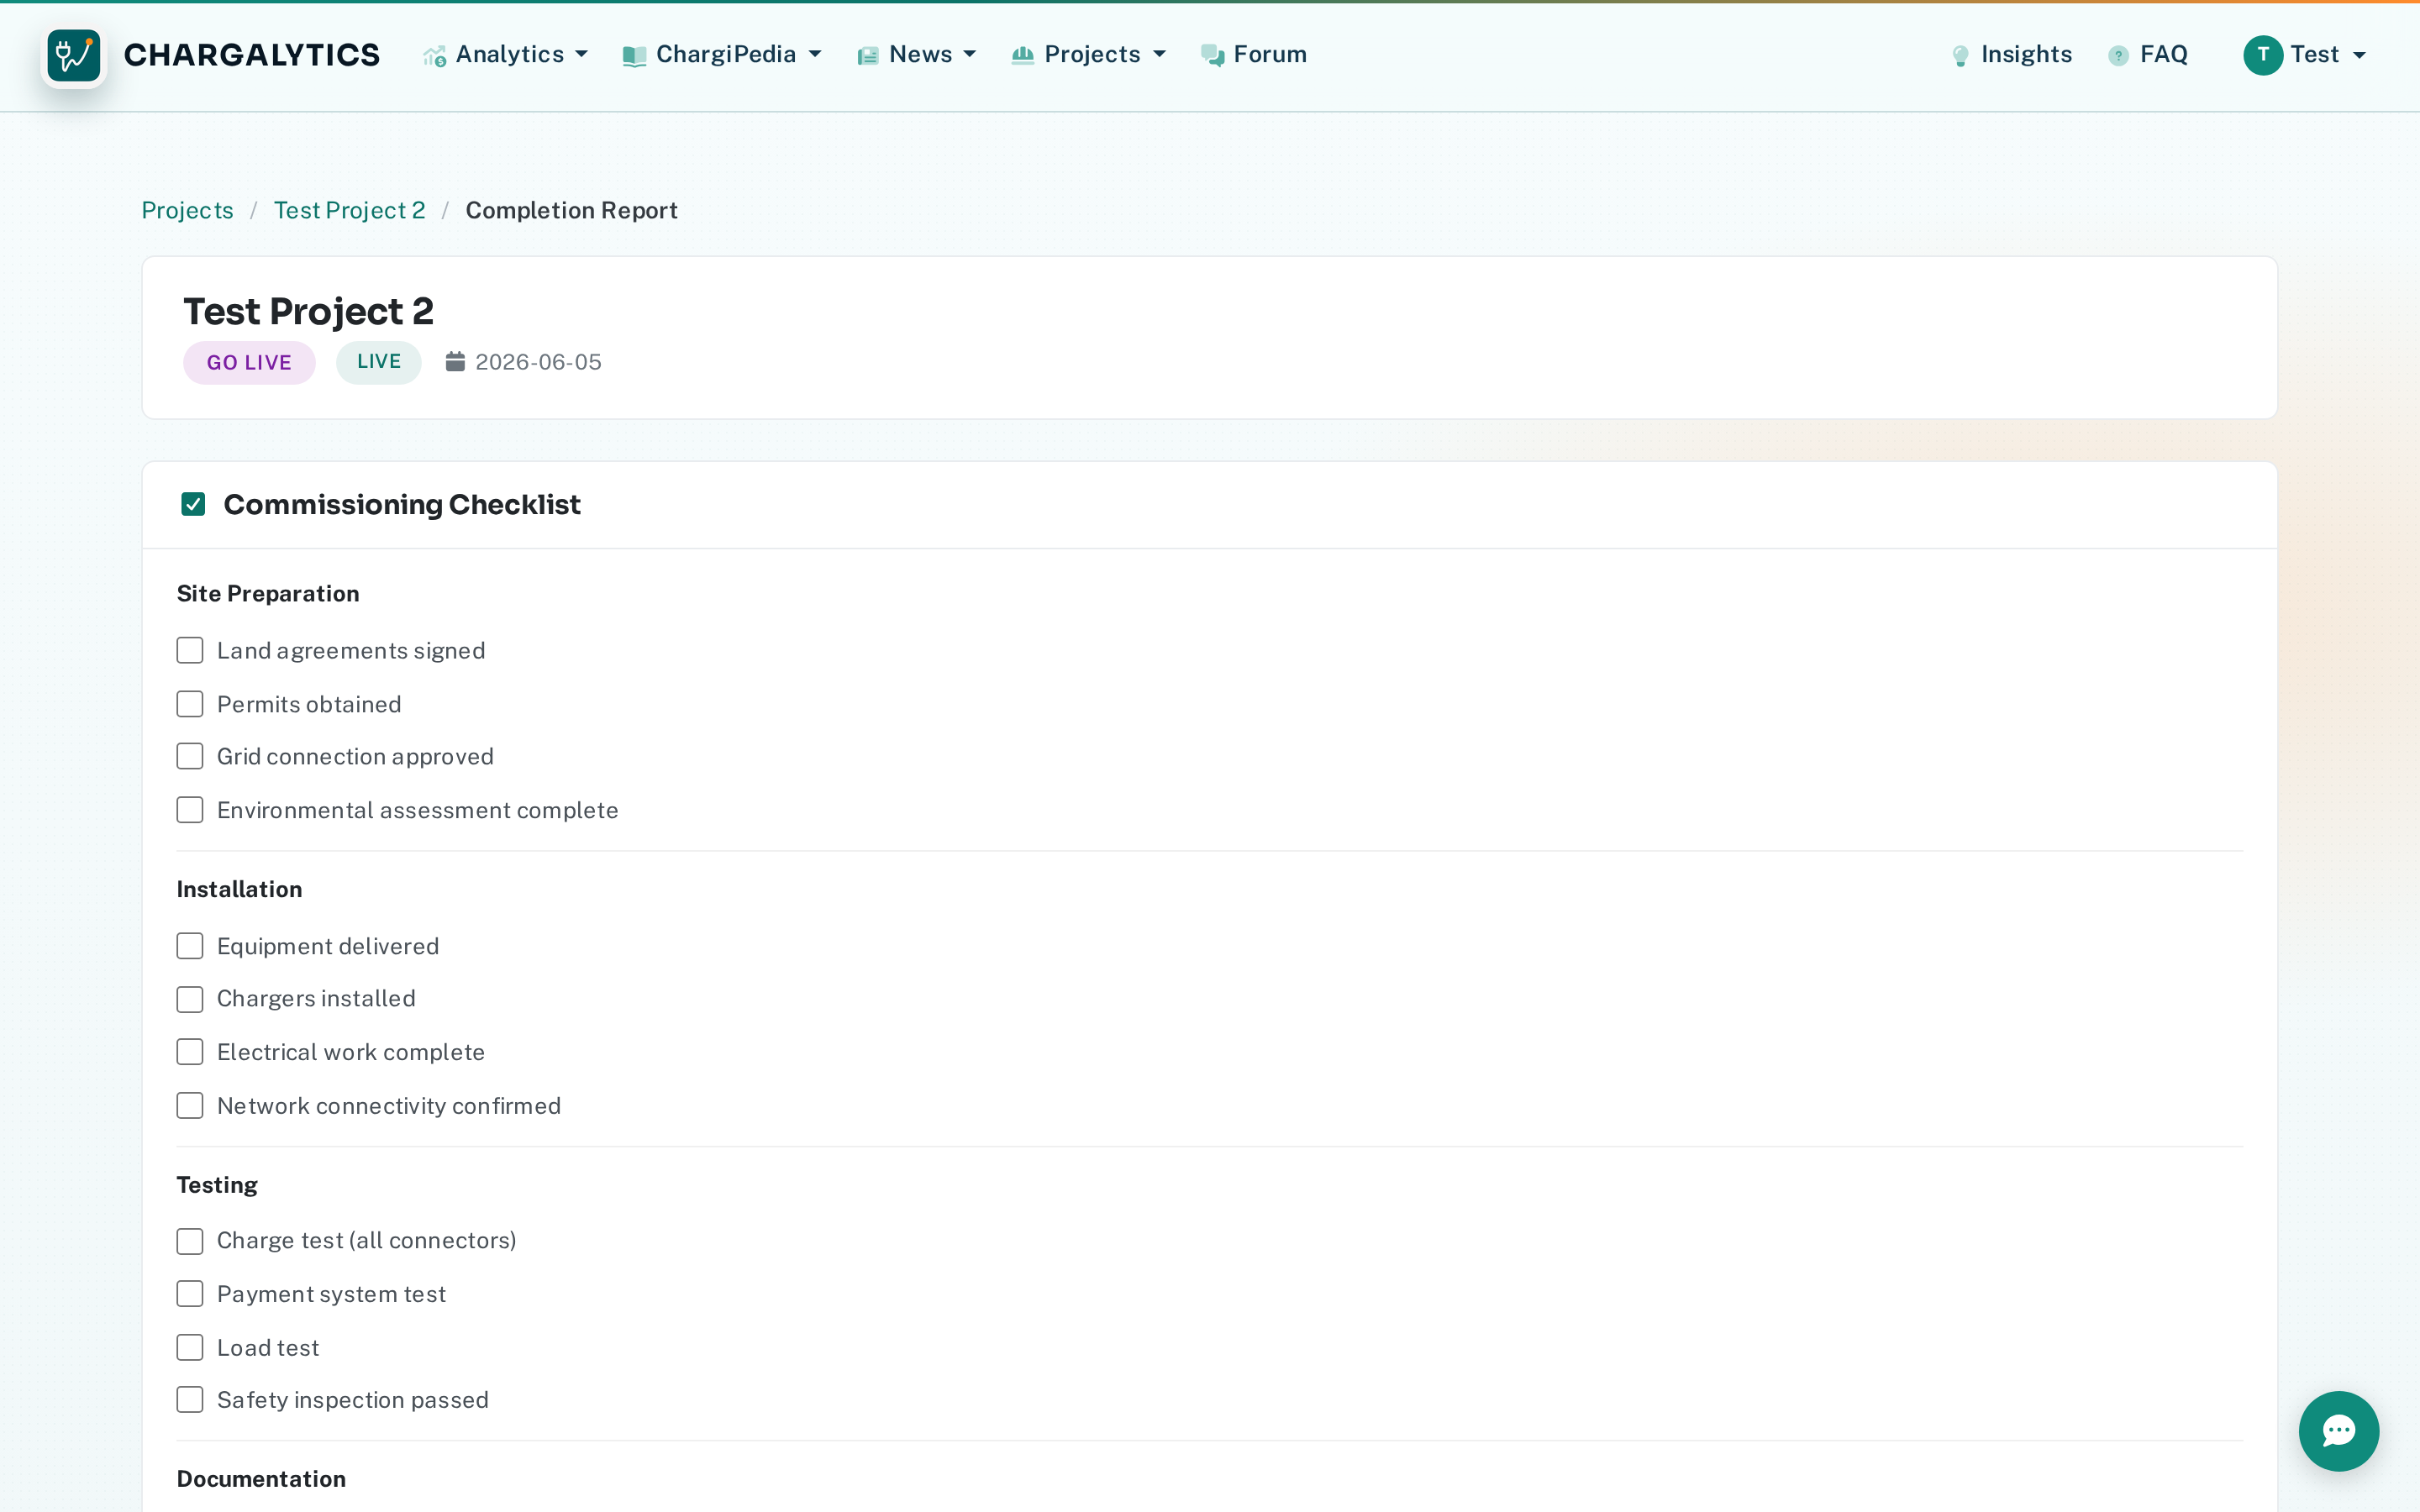The image size is (2420, 1512).
Task: Click the Installation section heading
Action: click(239, 889)
